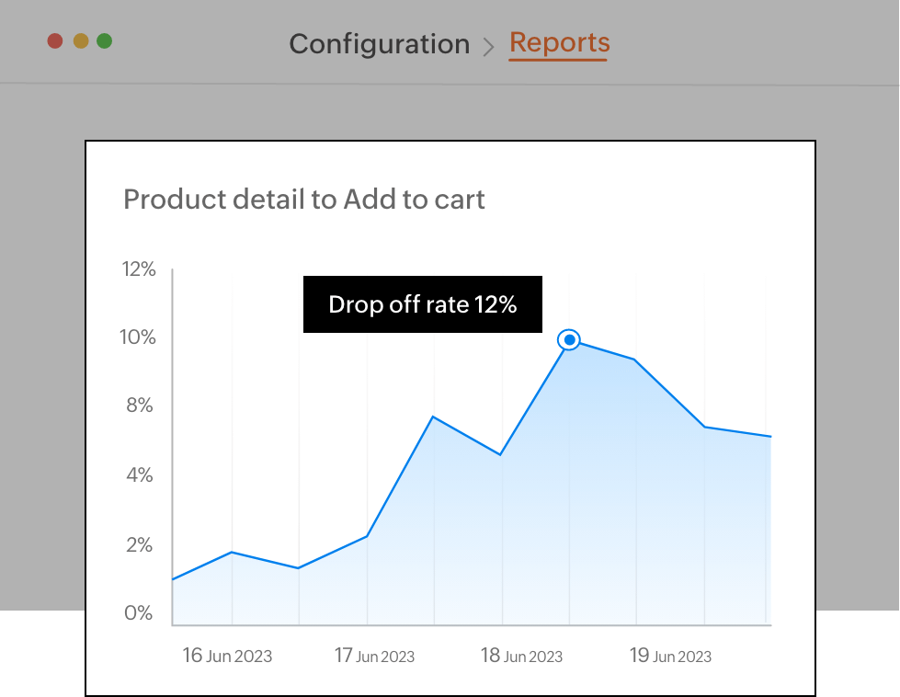The image size is (900, 697).
Task: Click the 10% y-axis label
Action: pos(139,337)
